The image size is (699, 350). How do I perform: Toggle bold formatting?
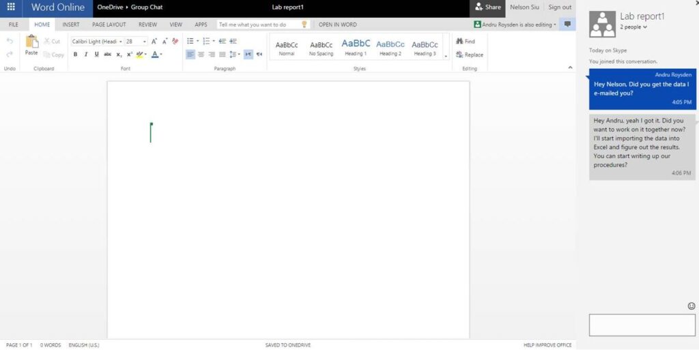[x=75, y=55]
